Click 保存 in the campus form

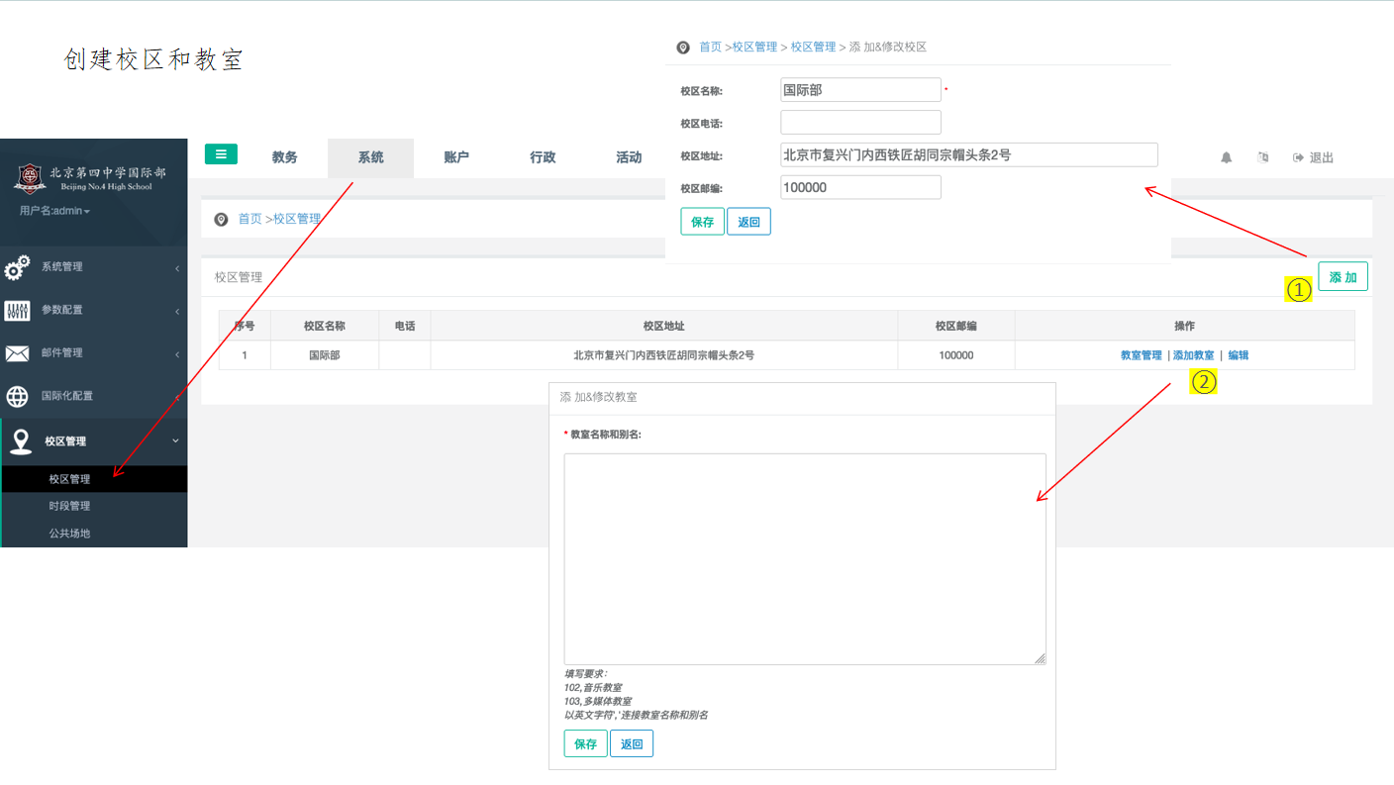(703, 222)
